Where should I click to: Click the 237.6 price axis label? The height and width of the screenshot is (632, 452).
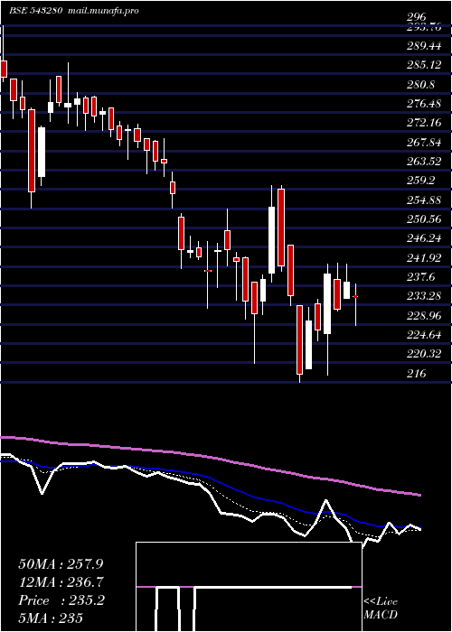(x=421, y=277)
